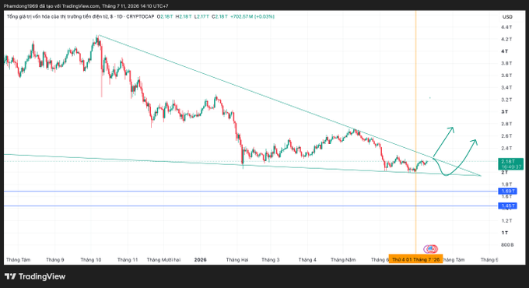Click the high value H2.18T in legend
529x288 pixels.
coord(184,16)
